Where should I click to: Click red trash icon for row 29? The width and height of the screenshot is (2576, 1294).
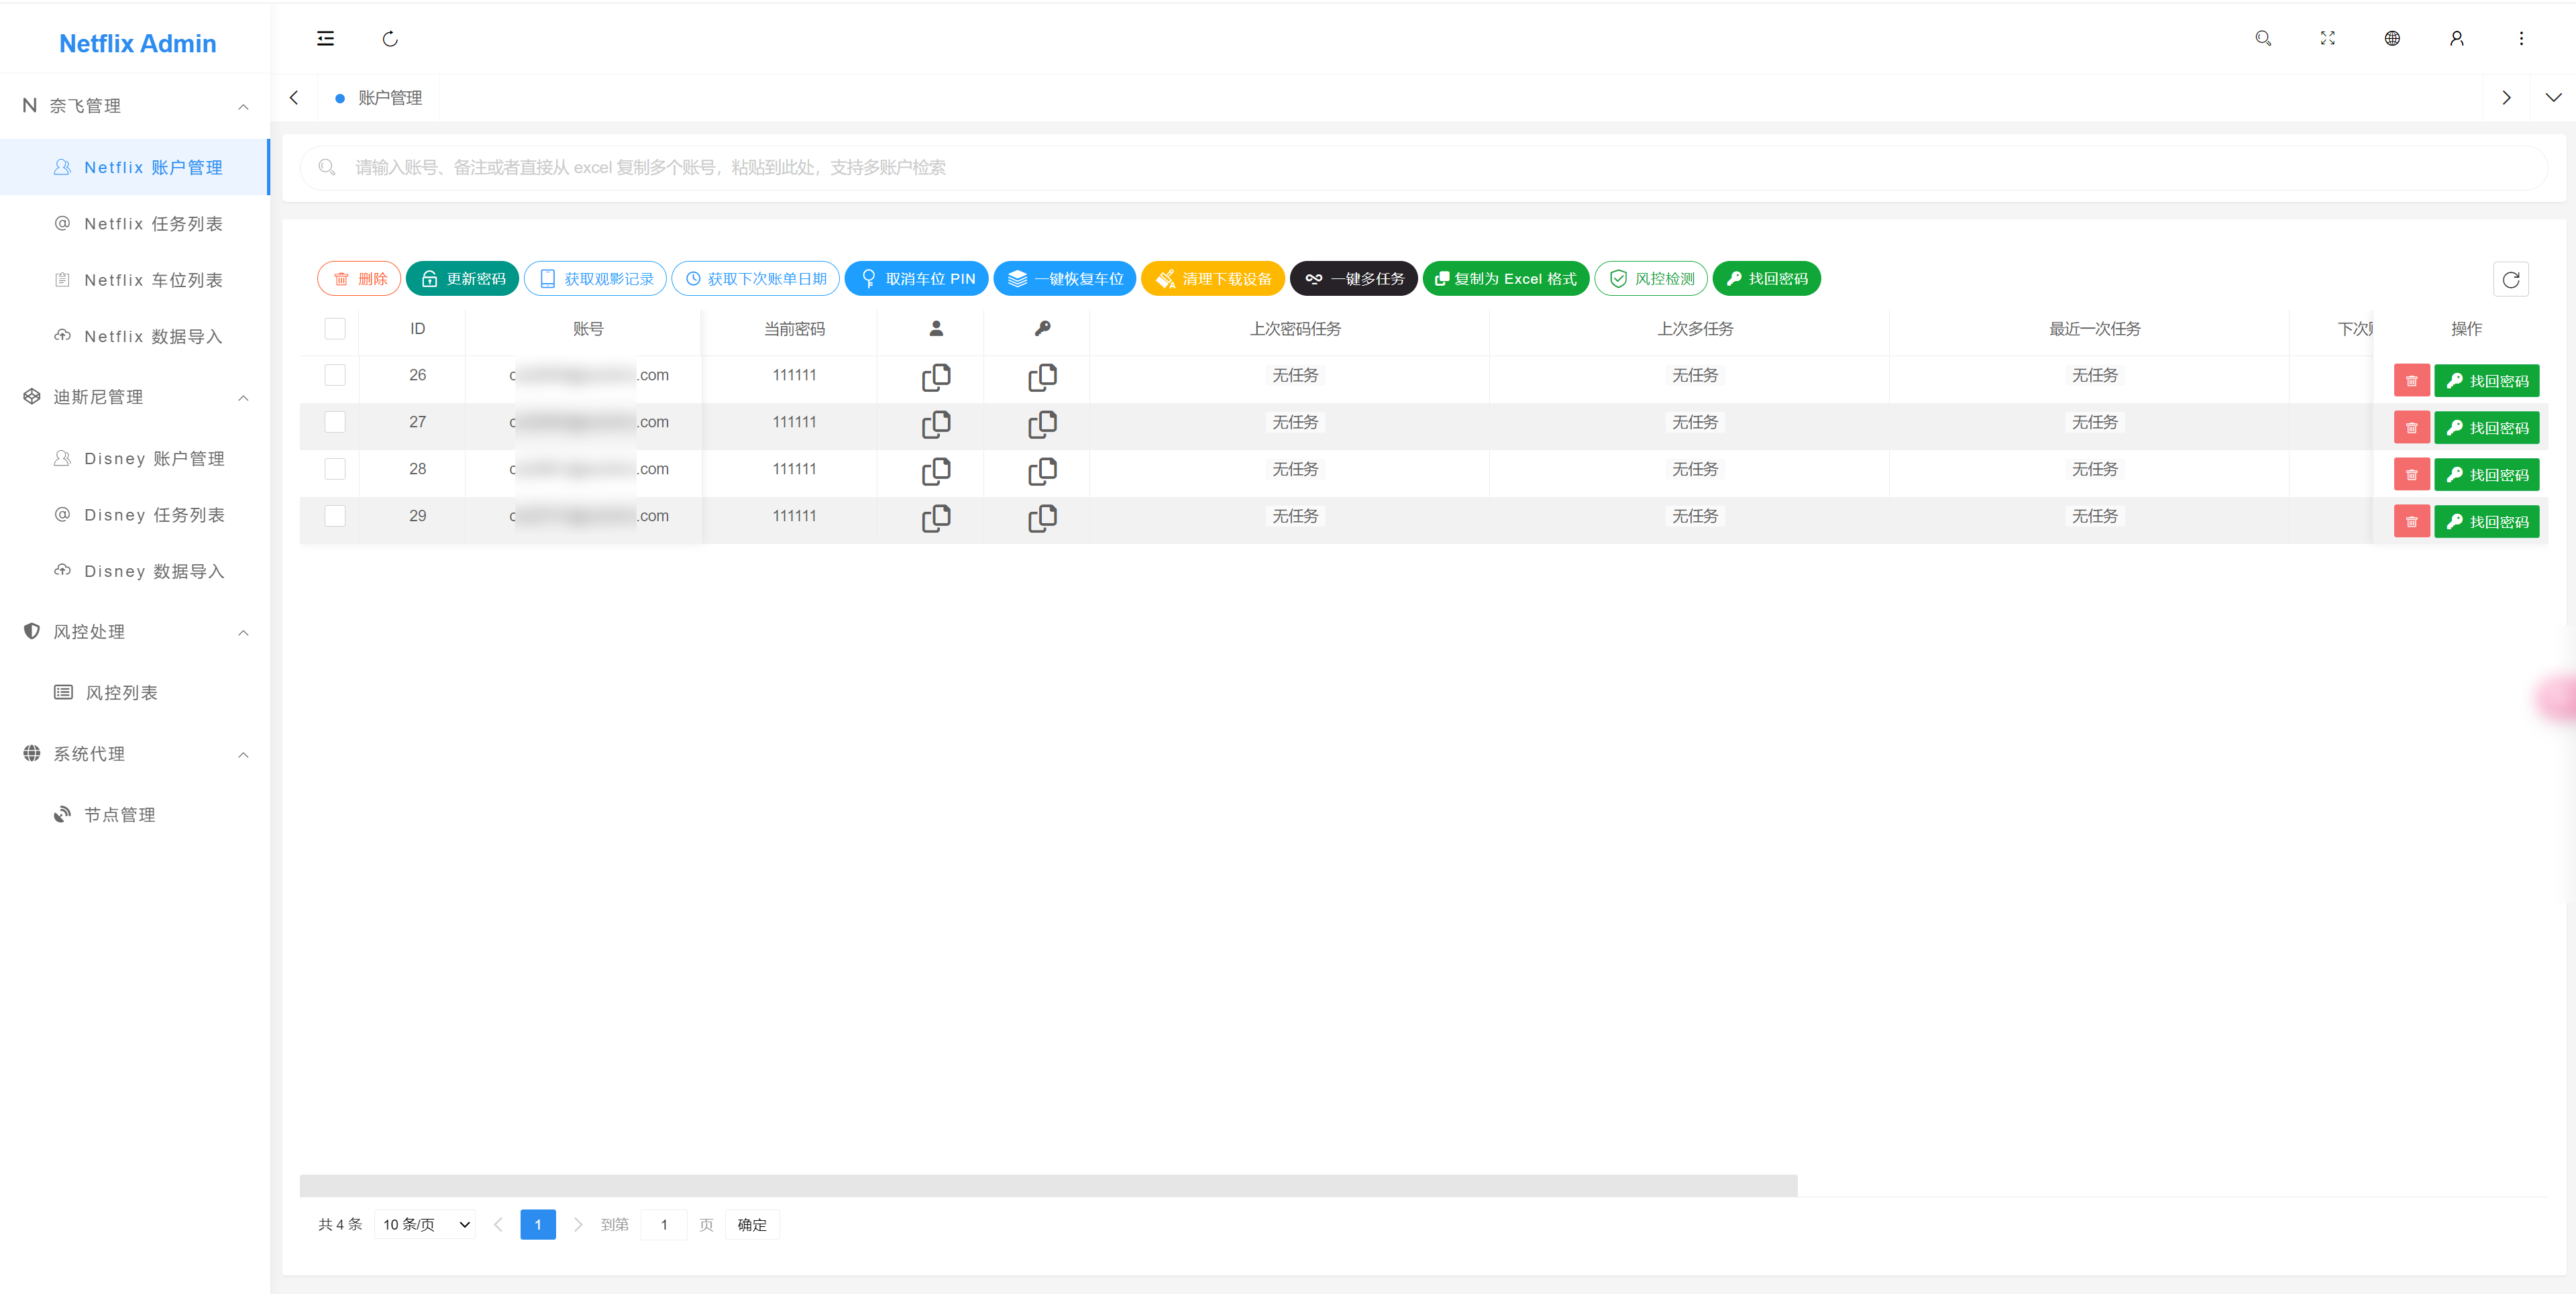point(2411,522)
